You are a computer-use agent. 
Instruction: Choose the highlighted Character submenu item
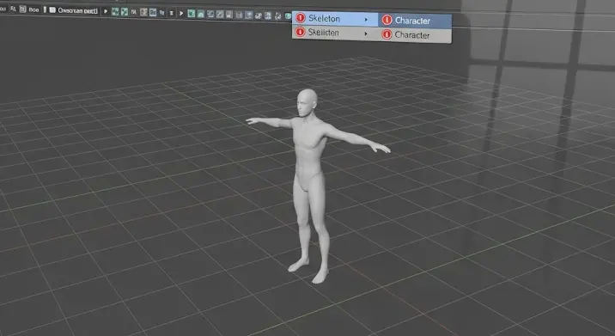coord(415,21)
